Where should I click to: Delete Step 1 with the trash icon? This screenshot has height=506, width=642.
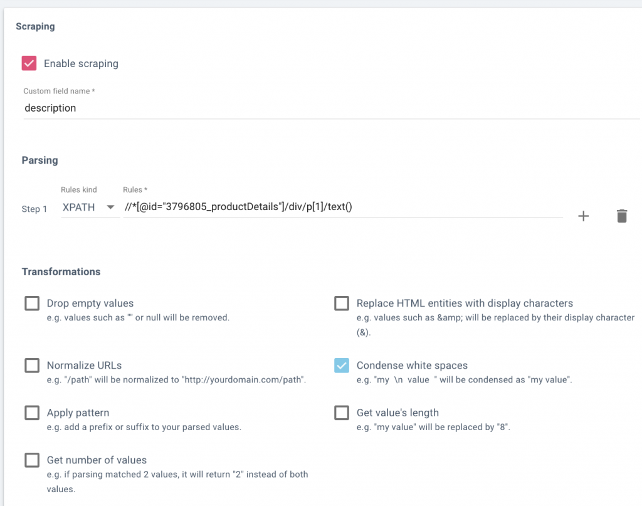(621, 216)
